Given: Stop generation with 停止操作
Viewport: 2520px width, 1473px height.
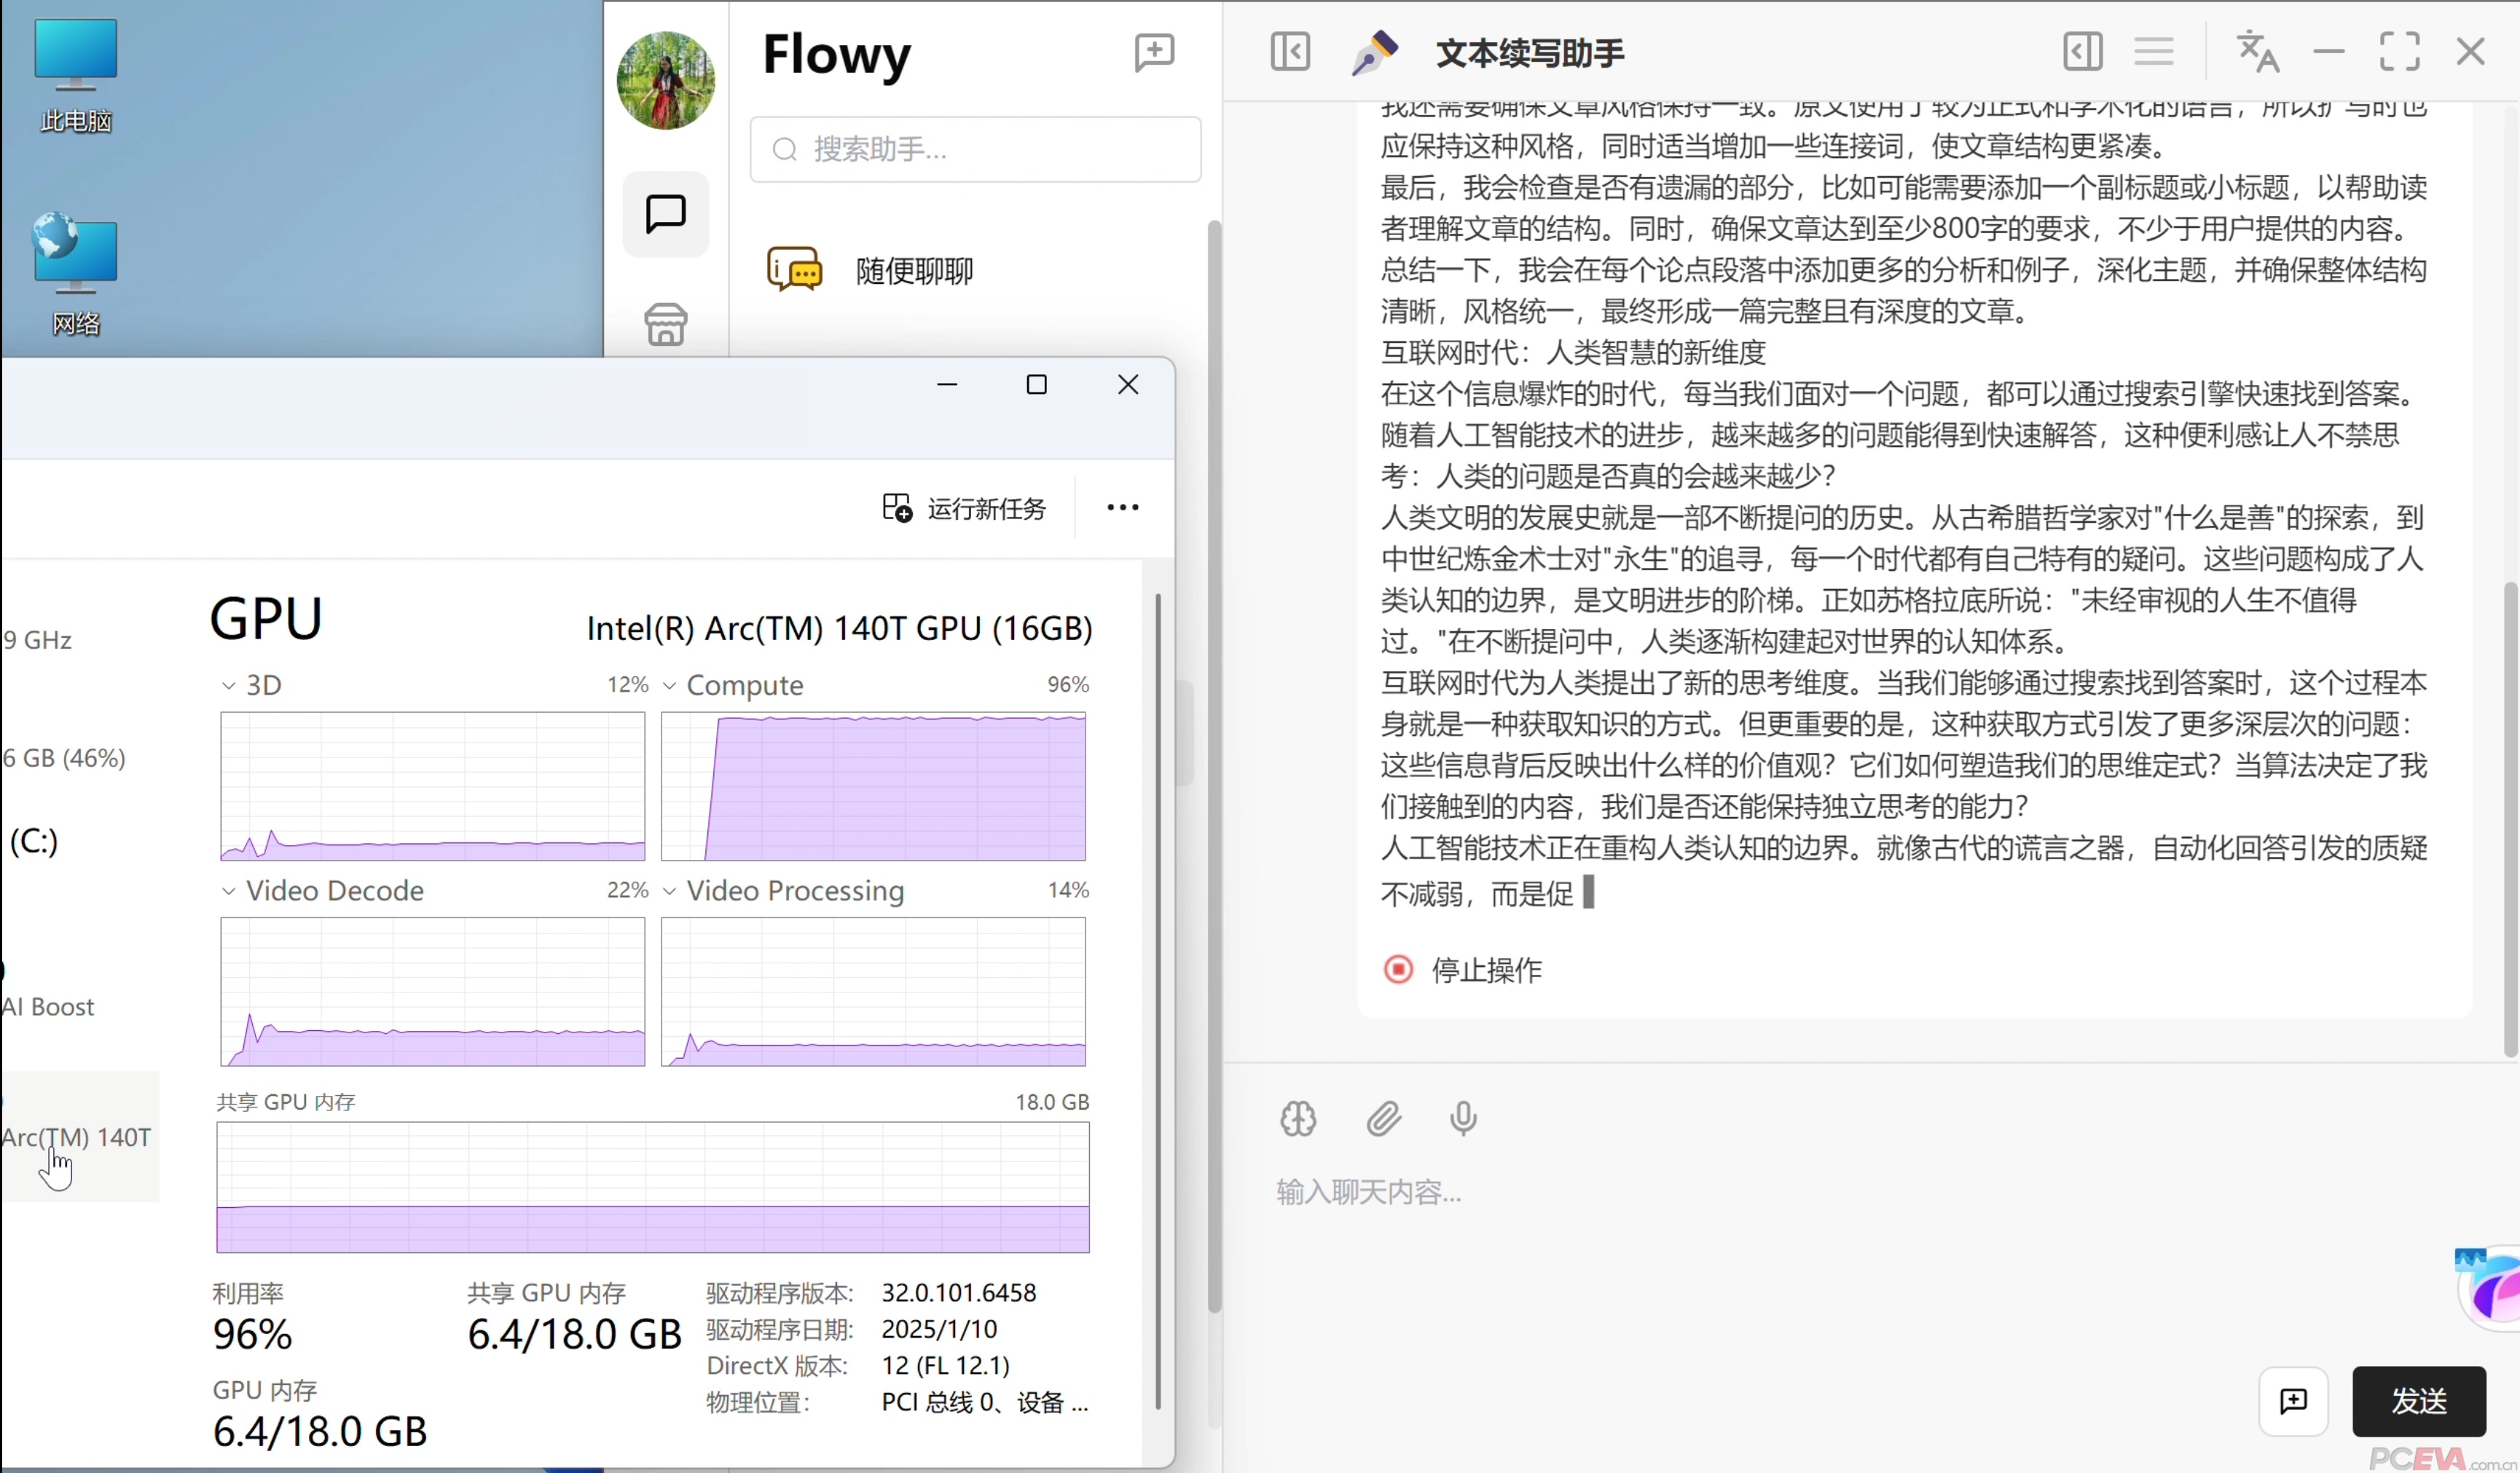Looking at the screenshot, I should 1462,969.
